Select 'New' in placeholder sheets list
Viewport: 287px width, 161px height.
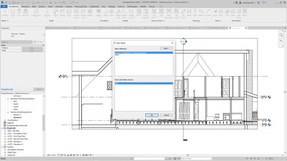point(143,84)
